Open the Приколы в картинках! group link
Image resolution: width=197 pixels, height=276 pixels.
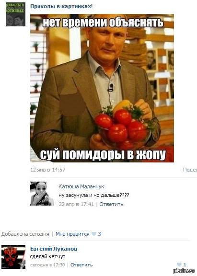coord(61,7)
